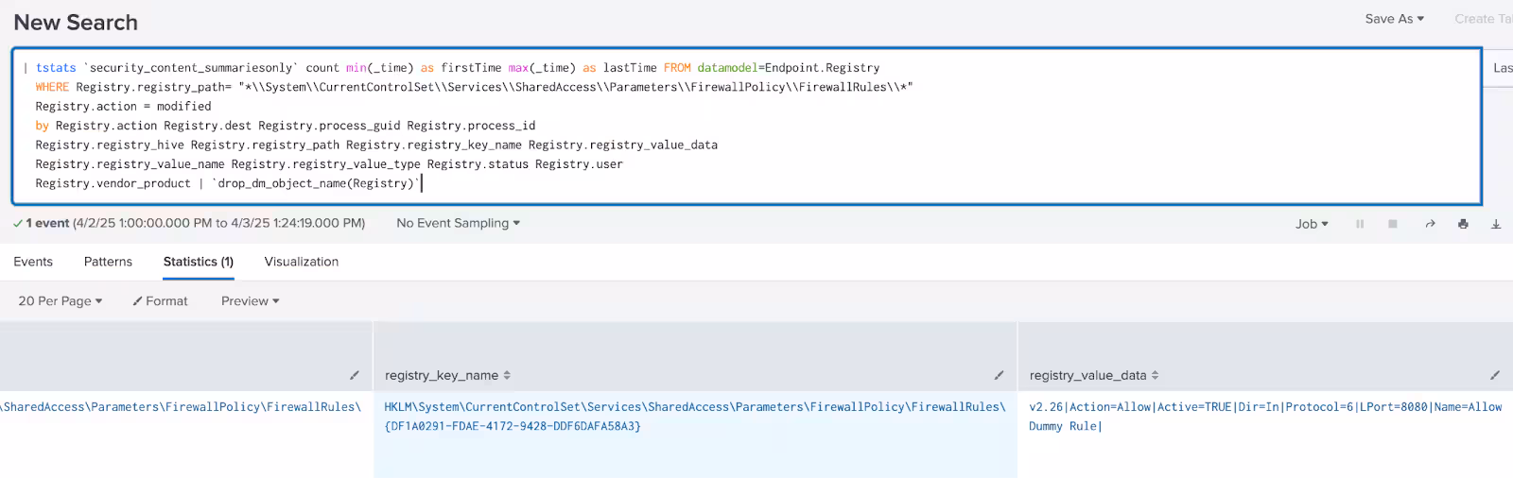
Task: Stop the search job
Action: tap(1393, 224)
